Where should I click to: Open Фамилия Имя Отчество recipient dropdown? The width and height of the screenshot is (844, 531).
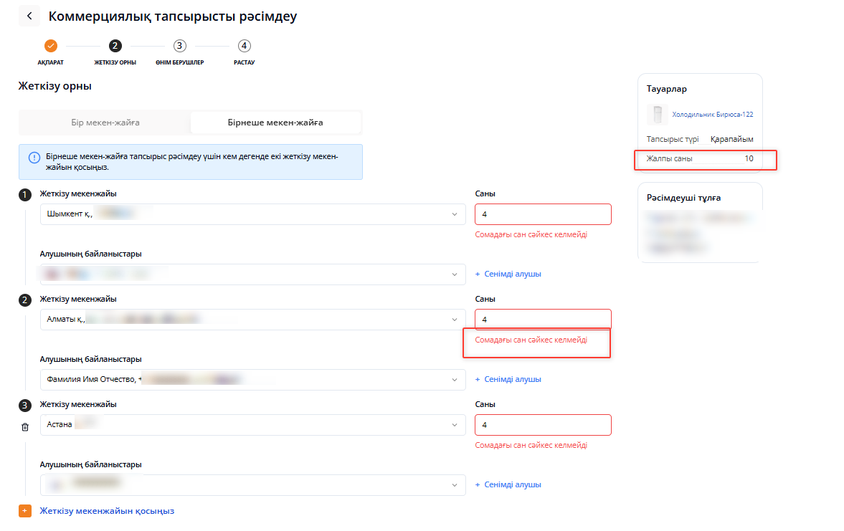click(454, 380)
